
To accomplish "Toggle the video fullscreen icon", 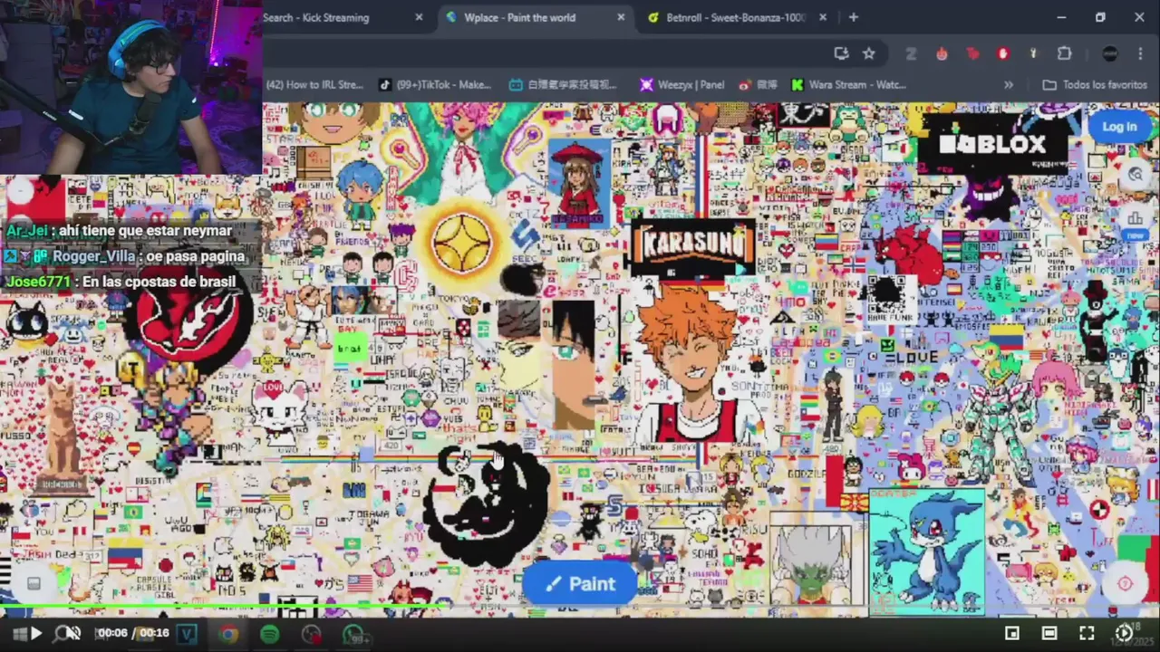I will 1086,633.
